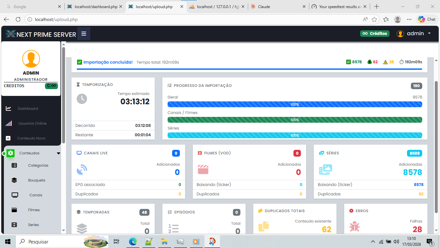440x248 pixels.
Task: Click the Series film strip icon
Action: click(x=14, y=225)
